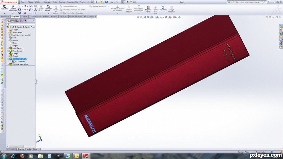This screenshot has height=159, width=283.
Task: Click the Print icon in the top toolbar
Action: click(x=112, y=2)
